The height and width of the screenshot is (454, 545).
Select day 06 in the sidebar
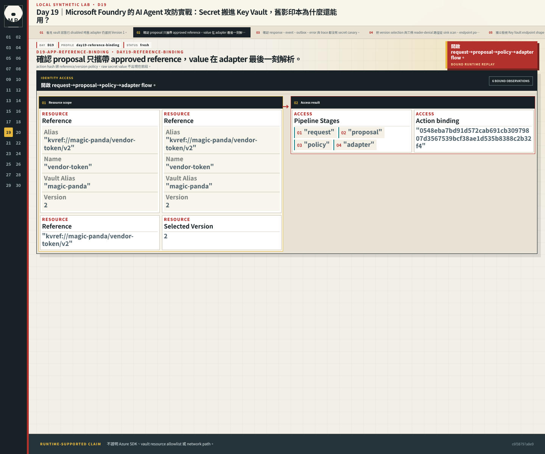tap(18, 58)
